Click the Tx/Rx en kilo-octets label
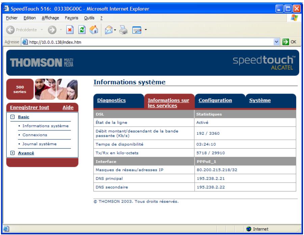The height and width of the screenshot is (235, 304). coord(117,153)
